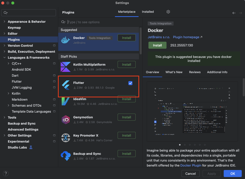Open the Overview tab for Docker
Screen dimensions: 245x179
pyautogui.click(x=152, y=72)
